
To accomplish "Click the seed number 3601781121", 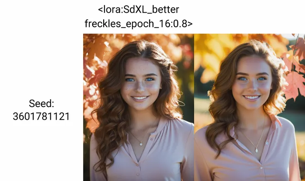I will click(41, 117).
